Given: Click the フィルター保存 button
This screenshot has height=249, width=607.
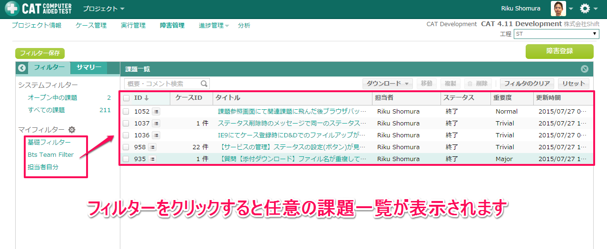Looking at the screenshot, I should click(40, 53).
